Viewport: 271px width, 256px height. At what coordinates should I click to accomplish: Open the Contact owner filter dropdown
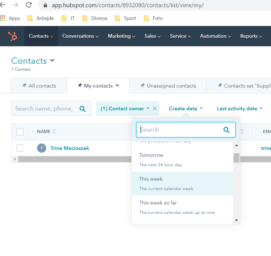pos(125,109)
